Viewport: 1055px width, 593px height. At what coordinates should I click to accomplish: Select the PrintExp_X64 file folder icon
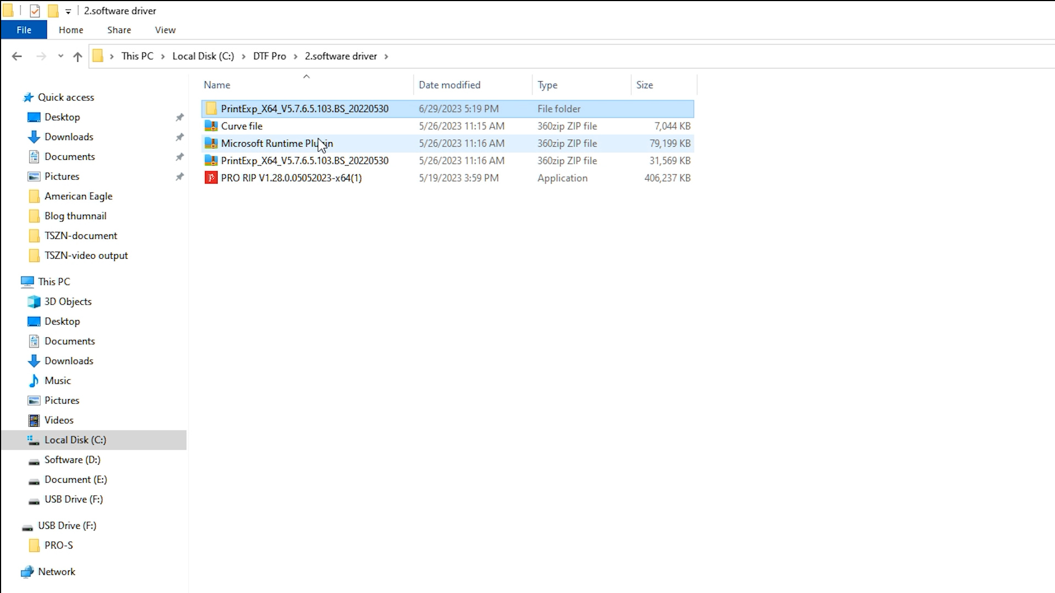tap(211, 109)
